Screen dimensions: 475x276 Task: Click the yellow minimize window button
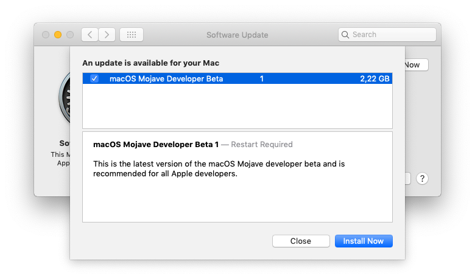[x=58, y=35]
